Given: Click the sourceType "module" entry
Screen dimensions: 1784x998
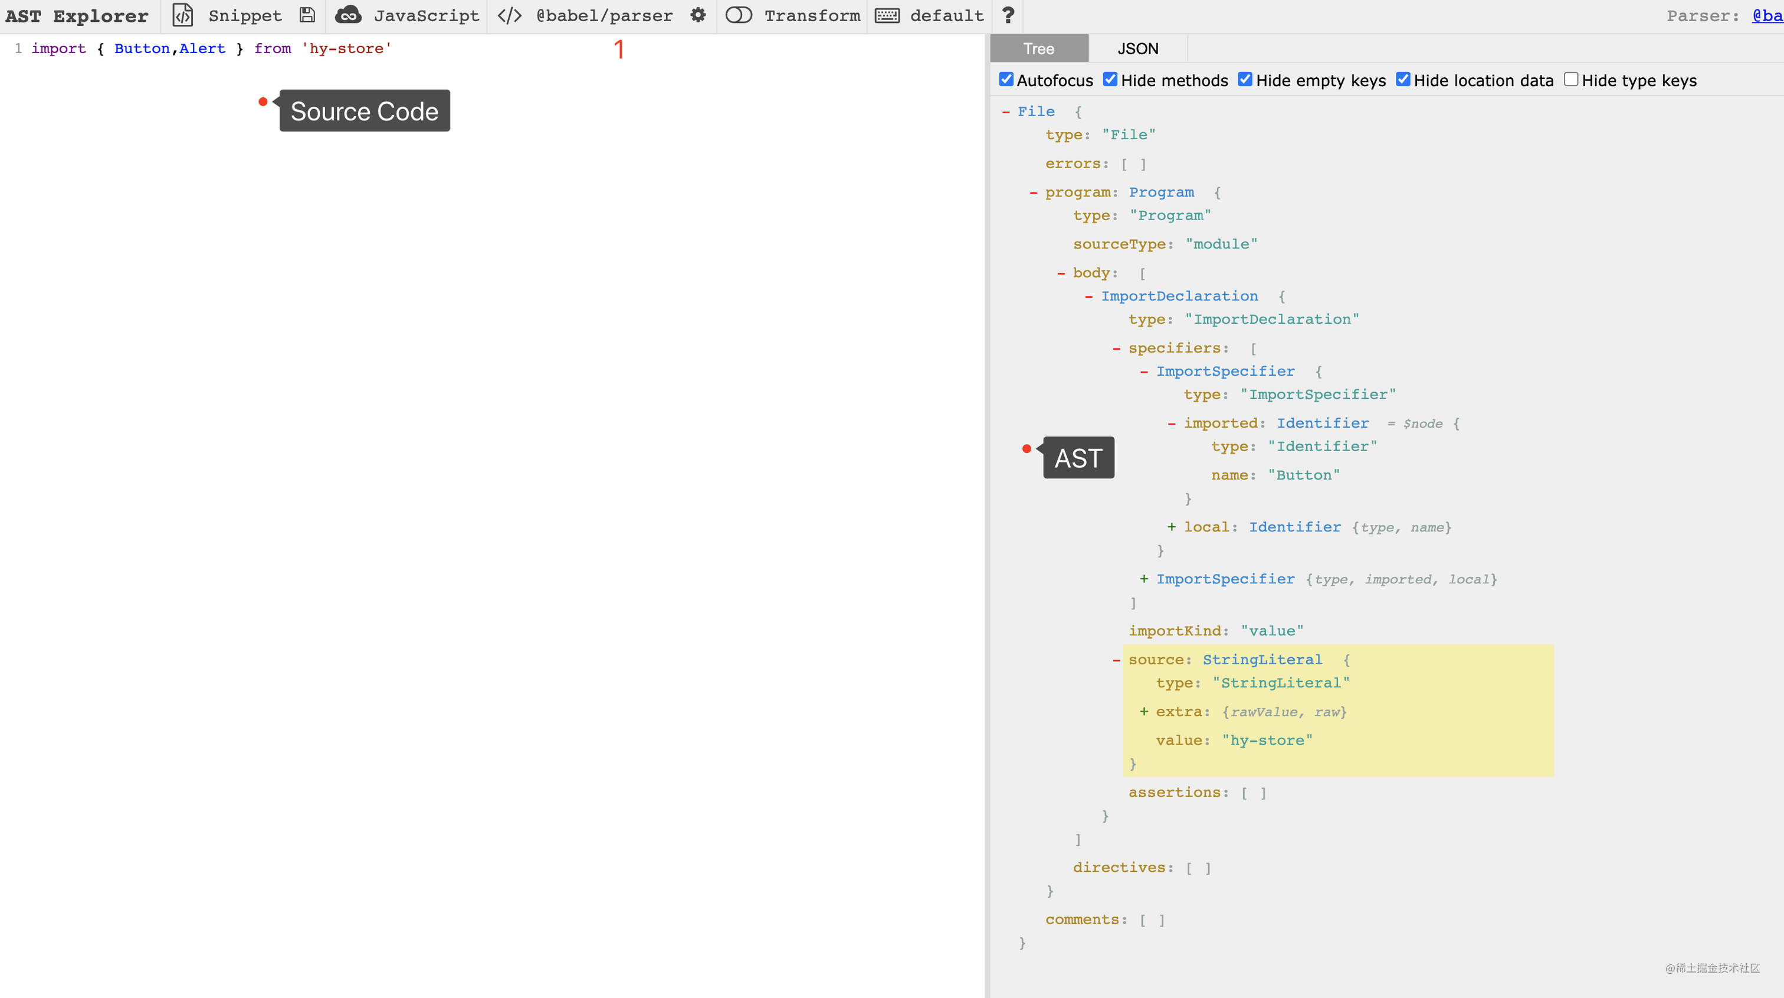Looking at the screenshot, I should point(1165,244).
